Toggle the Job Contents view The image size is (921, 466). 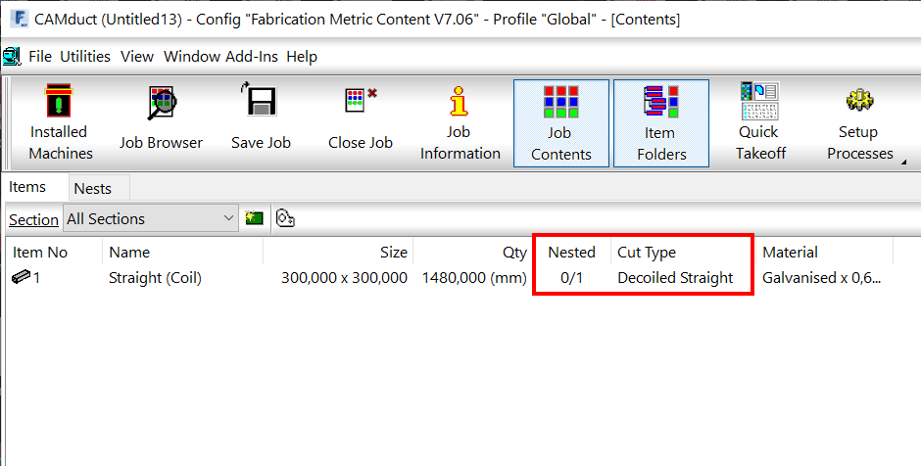coord(561,123)
